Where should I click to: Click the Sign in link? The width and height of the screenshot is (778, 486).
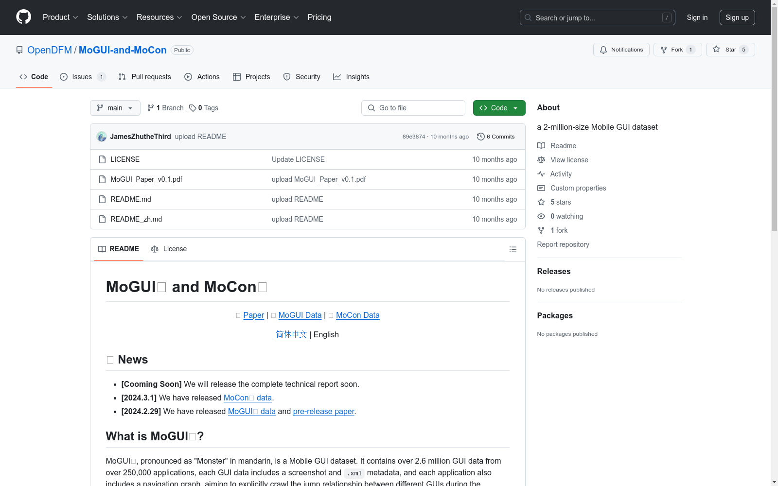point(697,17)
